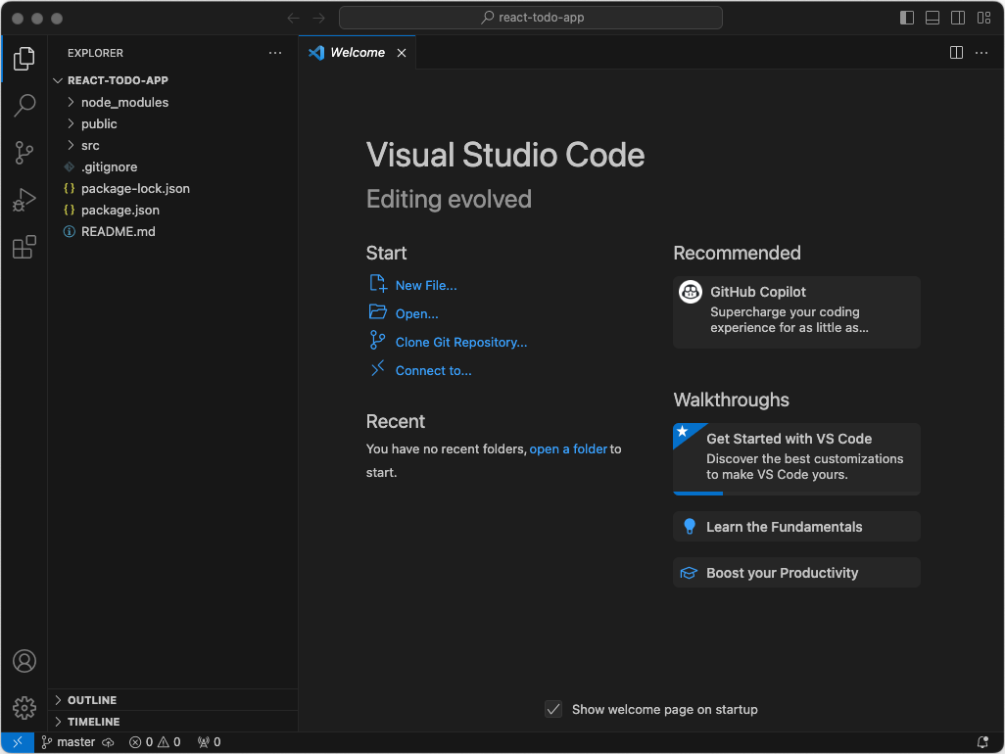Image resolution: width=1005 pixels, height=754 pixels.
Task: Click the lightbulb icon for Learn the Fundamentals
Action: (x=690, y=527)
